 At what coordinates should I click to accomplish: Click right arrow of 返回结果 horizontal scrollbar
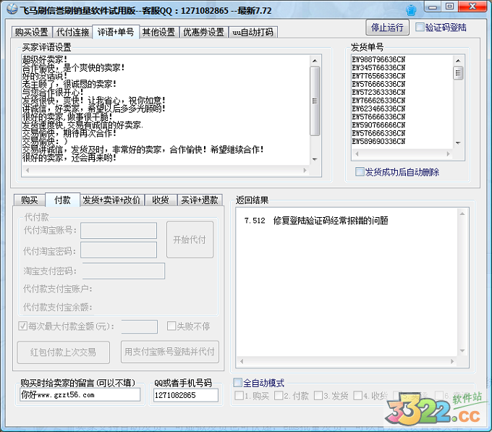(452, 361)
